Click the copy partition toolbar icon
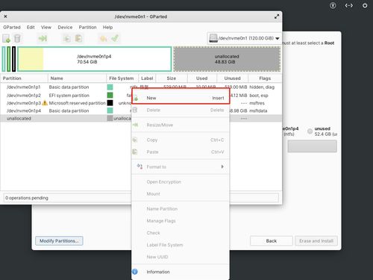 pyautogui.click(x=67, y=39)
